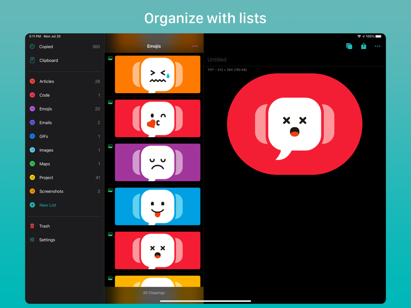411x308 pixels.
Task: Open the Project list
Action: [x=65, y=177]
